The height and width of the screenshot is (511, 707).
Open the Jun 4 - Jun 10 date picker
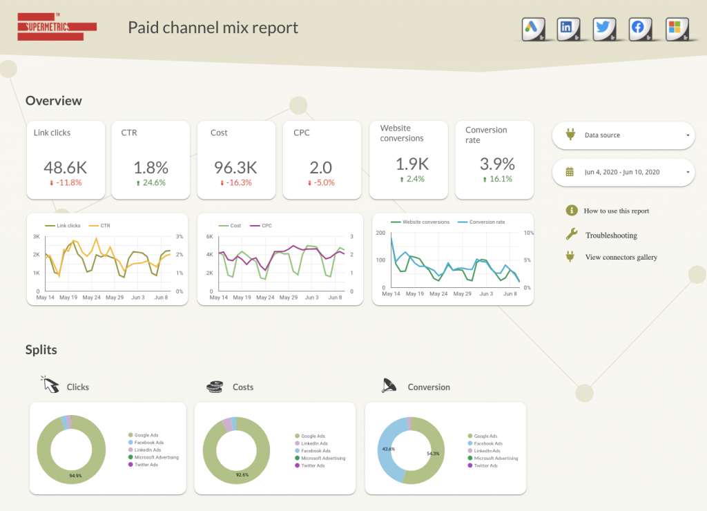click(x=623, y=172)
